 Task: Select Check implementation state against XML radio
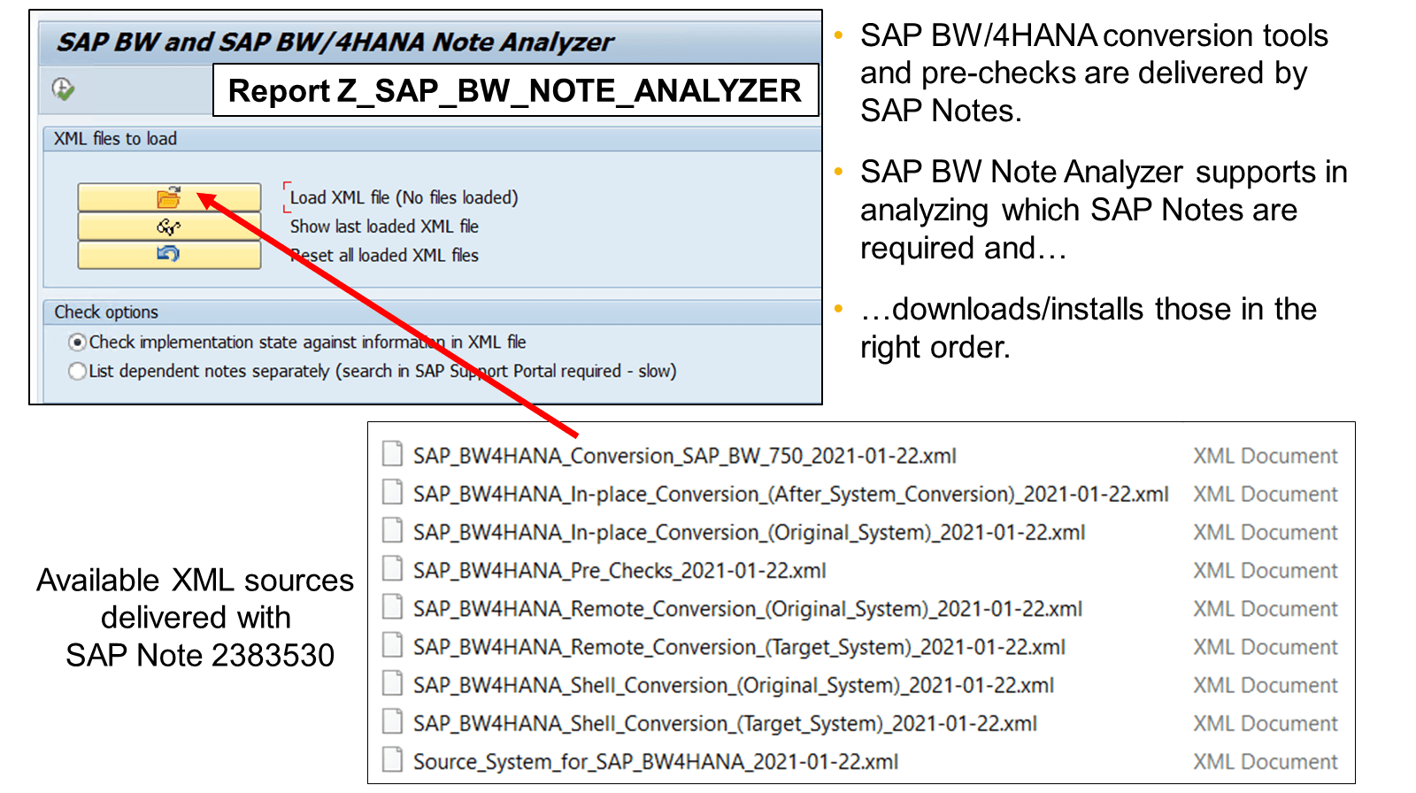(x=78, y=343)
